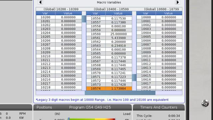Click the (Global) 10600 - 10799 title
Viewport: 213px width, 120px height.
point(161,9)
